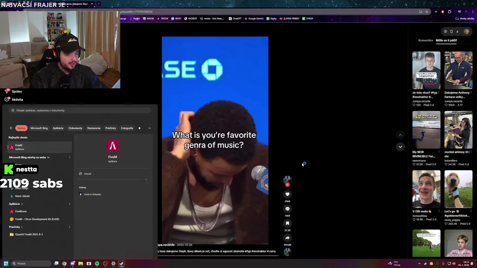
Task: Open the IMGUR bookmark
Action: coord(148,19)
